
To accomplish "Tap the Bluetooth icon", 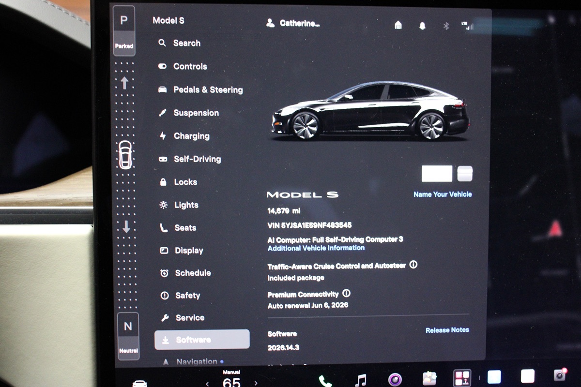I will click(x=446, y=26).
